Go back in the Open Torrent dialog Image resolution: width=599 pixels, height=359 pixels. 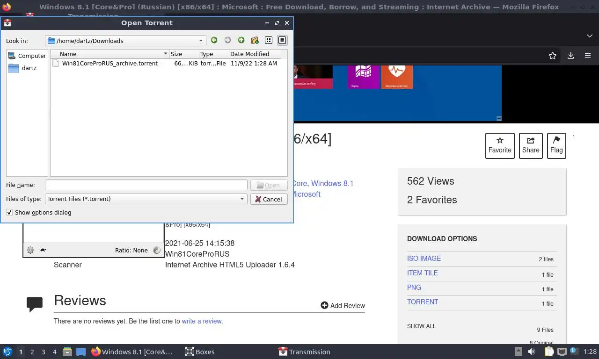click(214, 41)
